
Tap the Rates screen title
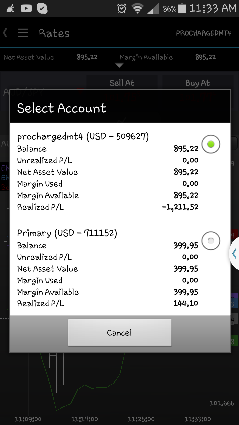(x=54, y=33)
